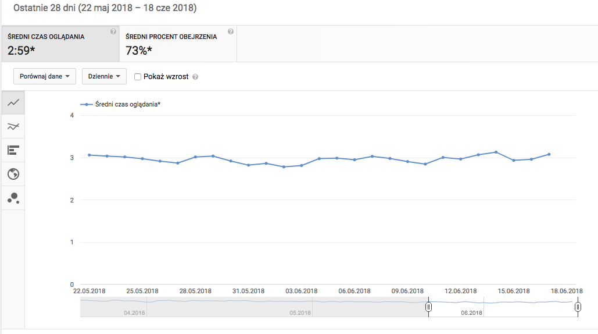Click the 04.2018 label in the range navigator
598x334 pixels.
[134, 312]
